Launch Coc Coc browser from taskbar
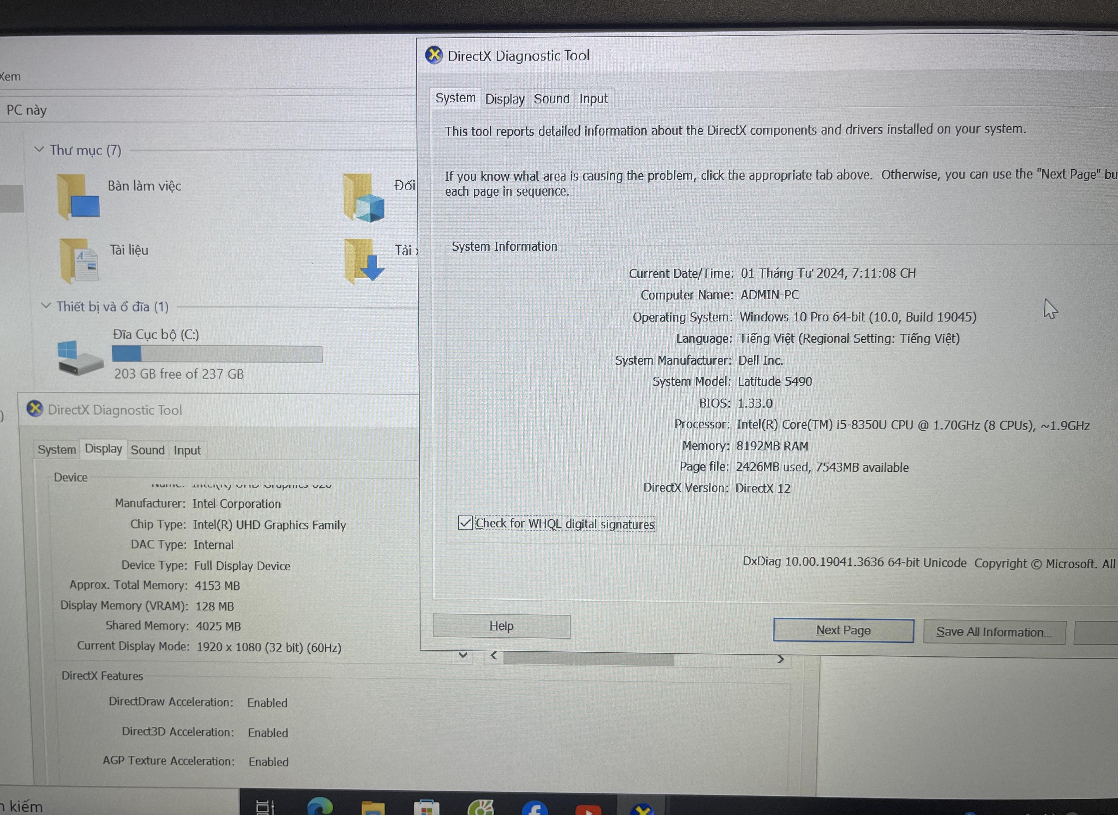 point(481,808)
